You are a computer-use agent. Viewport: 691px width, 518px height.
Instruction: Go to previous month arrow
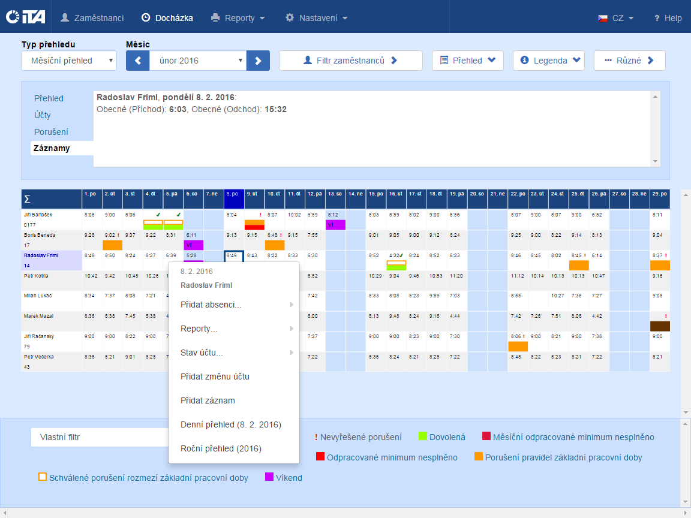(x=137, y=61)
